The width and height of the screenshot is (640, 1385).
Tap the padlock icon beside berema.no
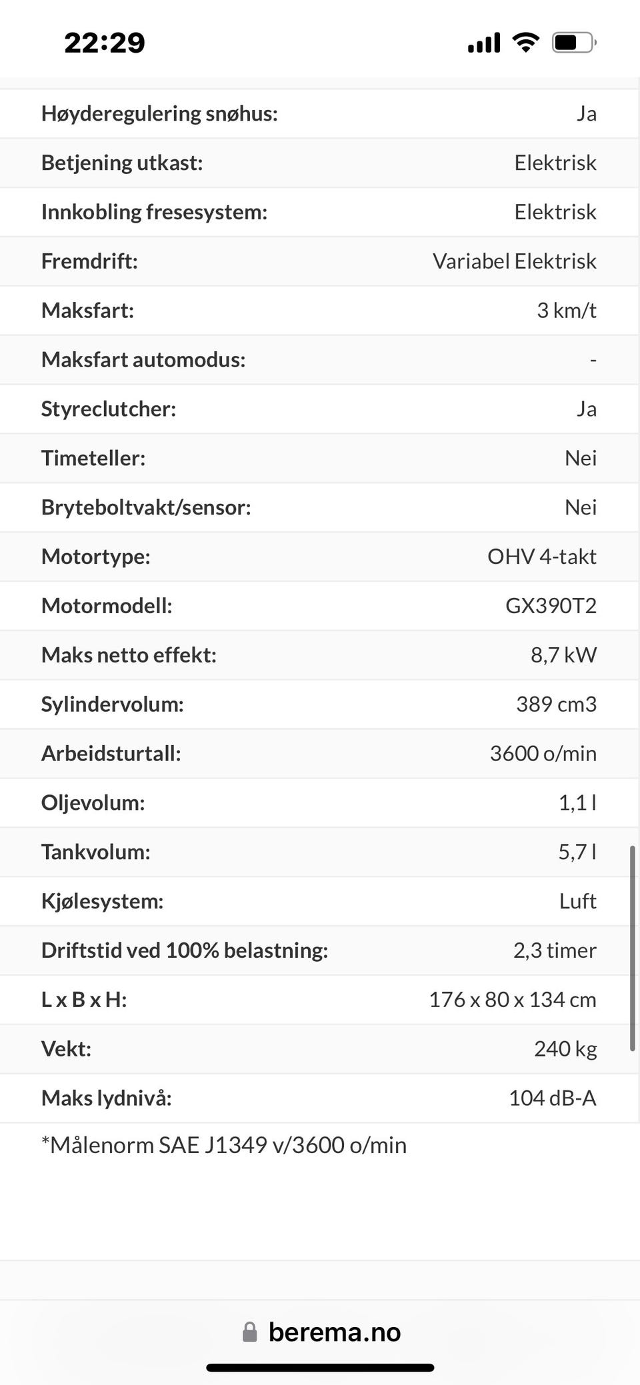click(x=250, y=1332)
